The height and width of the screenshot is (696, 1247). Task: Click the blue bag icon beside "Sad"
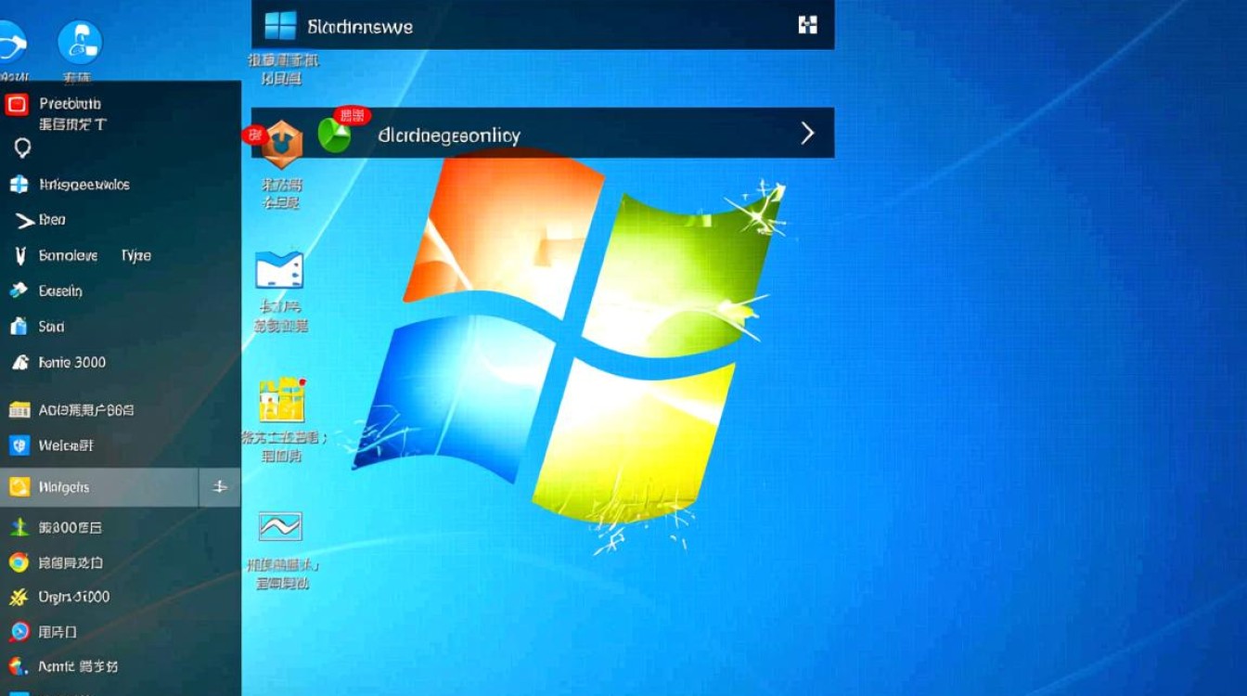[19, 327]
